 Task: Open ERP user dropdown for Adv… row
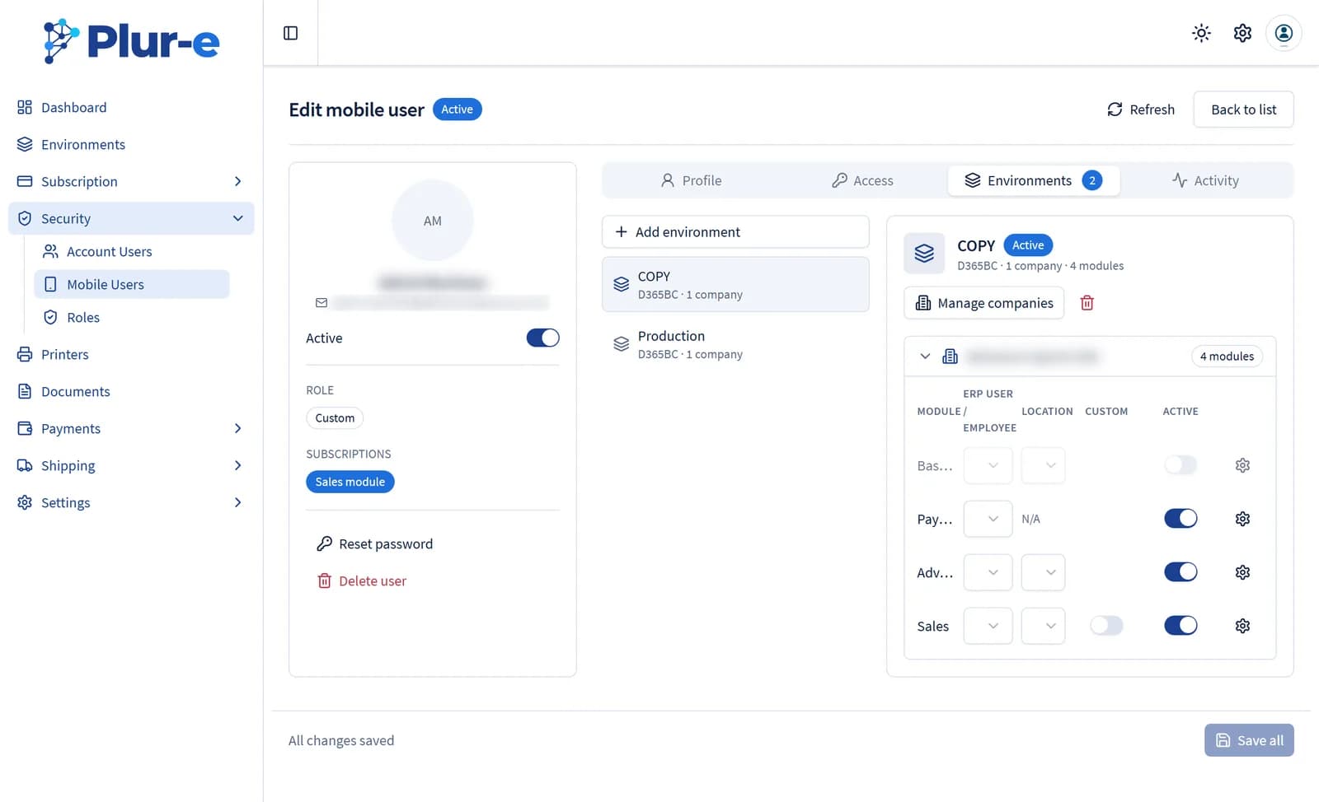click(988, 572)
